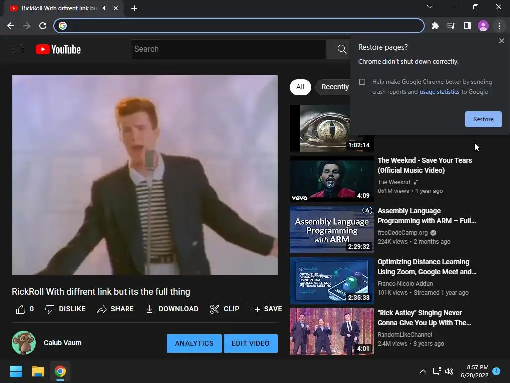Open a new tab with plus button
Viewport: 510px width, 383px height.
pos(134,8)
